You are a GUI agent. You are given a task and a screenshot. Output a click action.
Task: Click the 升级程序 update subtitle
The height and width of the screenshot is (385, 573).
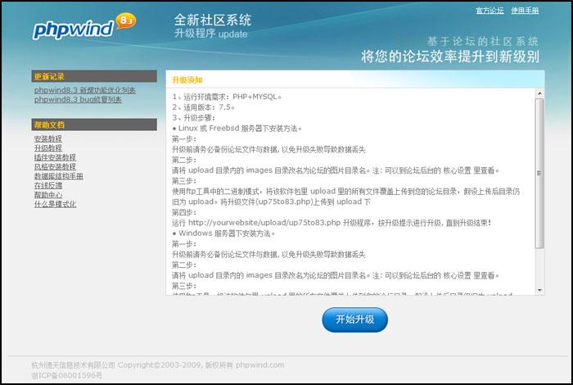[x=211, y=34]
